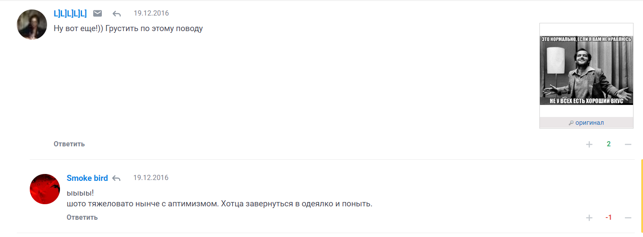Click "Ответить" under Smoke bird's comment
Image resolution: width=643 pixels, height=237 pixels.
[82, 217]
